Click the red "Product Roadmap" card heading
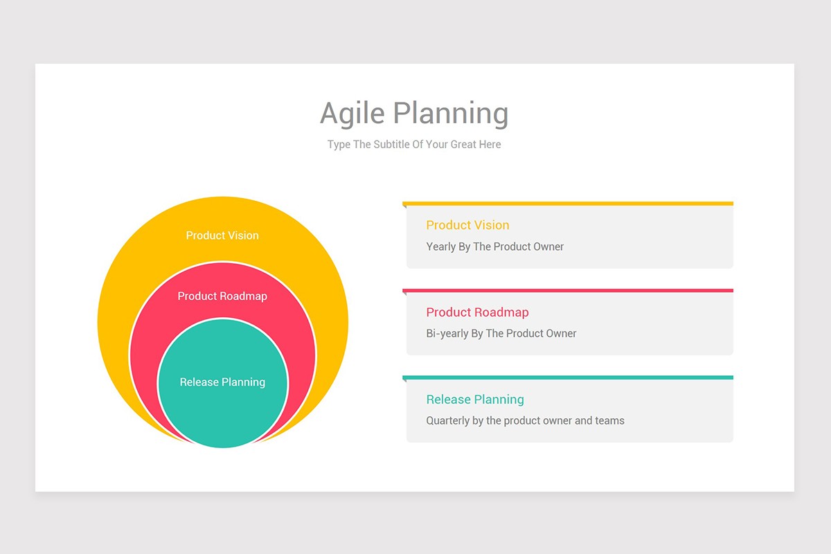Screen dimensions: 831x554 477,312
